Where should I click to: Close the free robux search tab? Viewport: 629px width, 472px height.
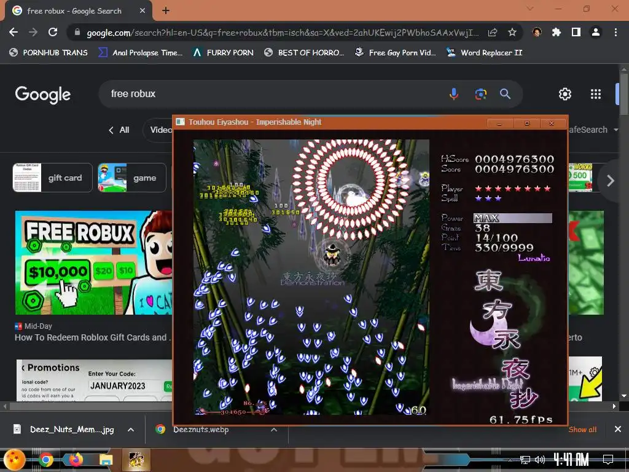[143, 11]
